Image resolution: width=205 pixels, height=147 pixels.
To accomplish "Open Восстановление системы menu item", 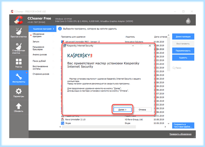I will tap(42, 68).
